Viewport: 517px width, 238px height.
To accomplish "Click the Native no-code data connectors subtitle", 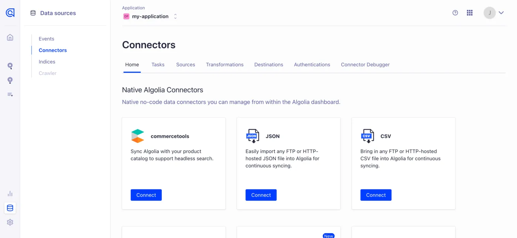I will [x=231, y=102].
